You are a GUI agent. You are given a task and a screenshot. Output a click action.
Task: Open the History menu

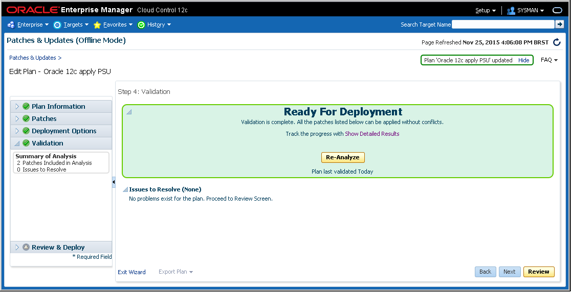coord(159,25)
